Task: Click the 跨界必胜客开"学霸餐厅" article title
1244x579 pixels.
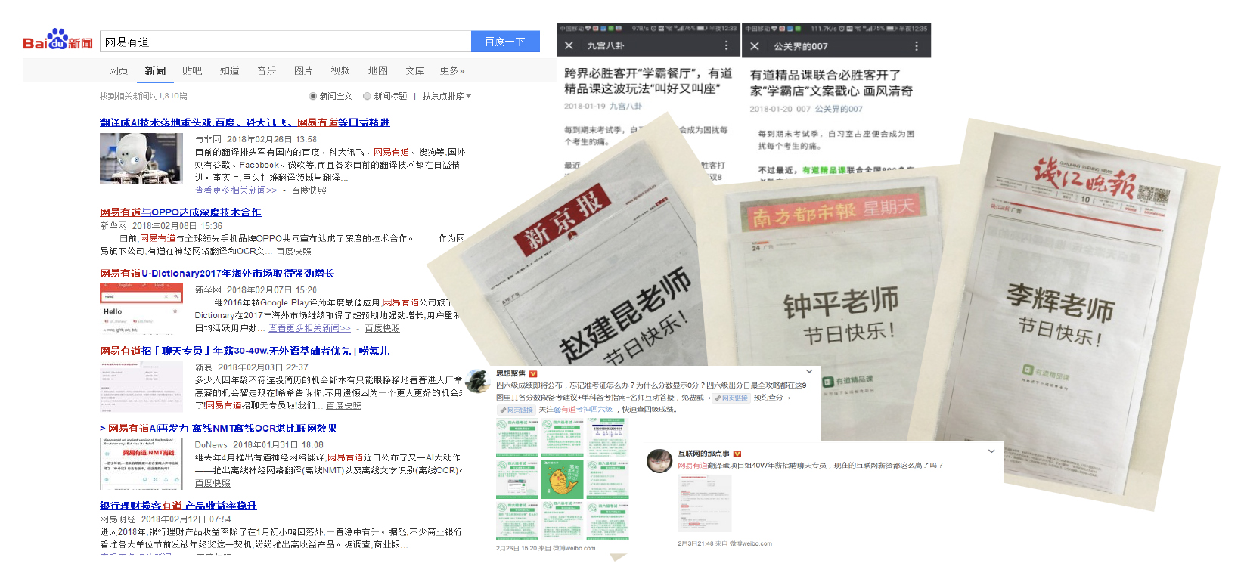Action: click(x=648, y=81)
